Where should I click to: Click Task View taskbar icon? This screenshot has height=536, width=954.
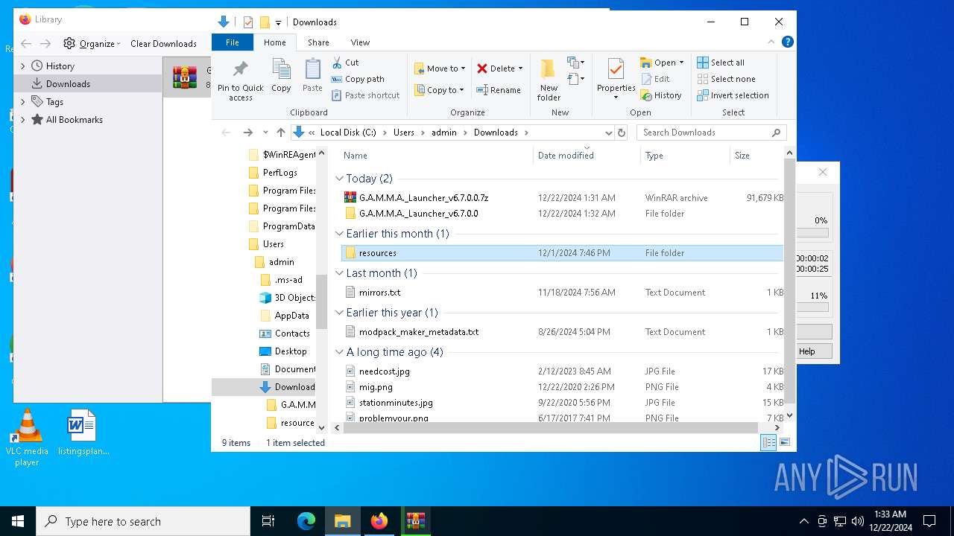268,521
